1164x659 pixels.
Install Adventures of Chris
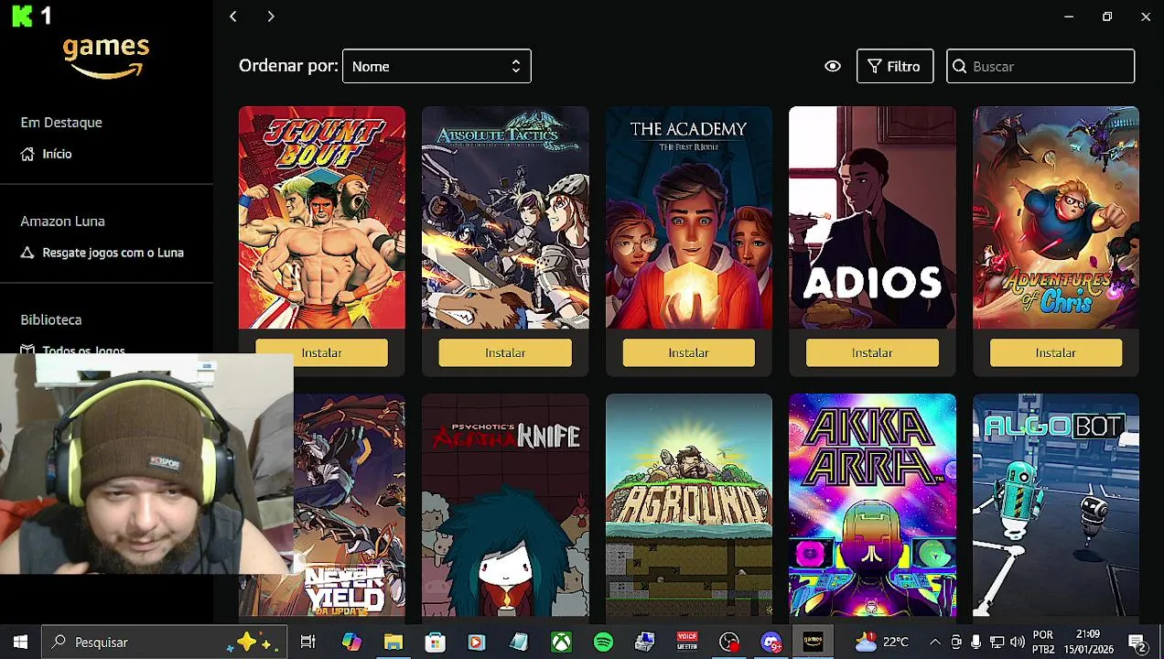pyautogui.click(x=1055, y=352)
